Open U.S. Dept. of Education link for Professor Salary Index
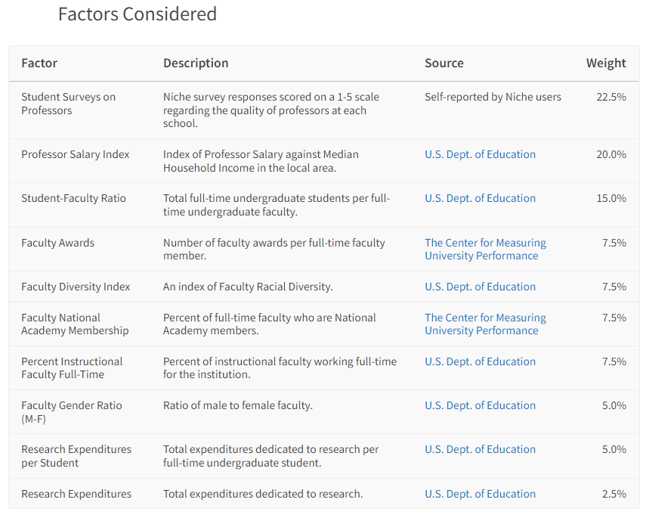The width and height of the screenshot is (649, 515). point(480,154)
